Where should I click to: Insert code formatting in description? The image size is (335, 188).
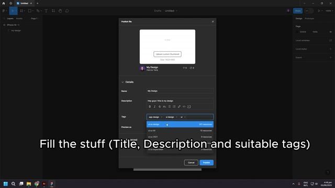click(184, 107)
